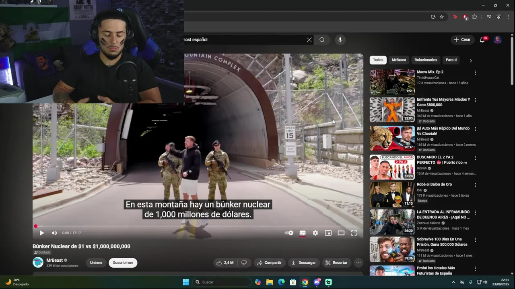This screenshot has height=289, width=515.
Task: Open options for LA ENTRADA AL INFRAMUNDO video
Action: pos(475,212)
